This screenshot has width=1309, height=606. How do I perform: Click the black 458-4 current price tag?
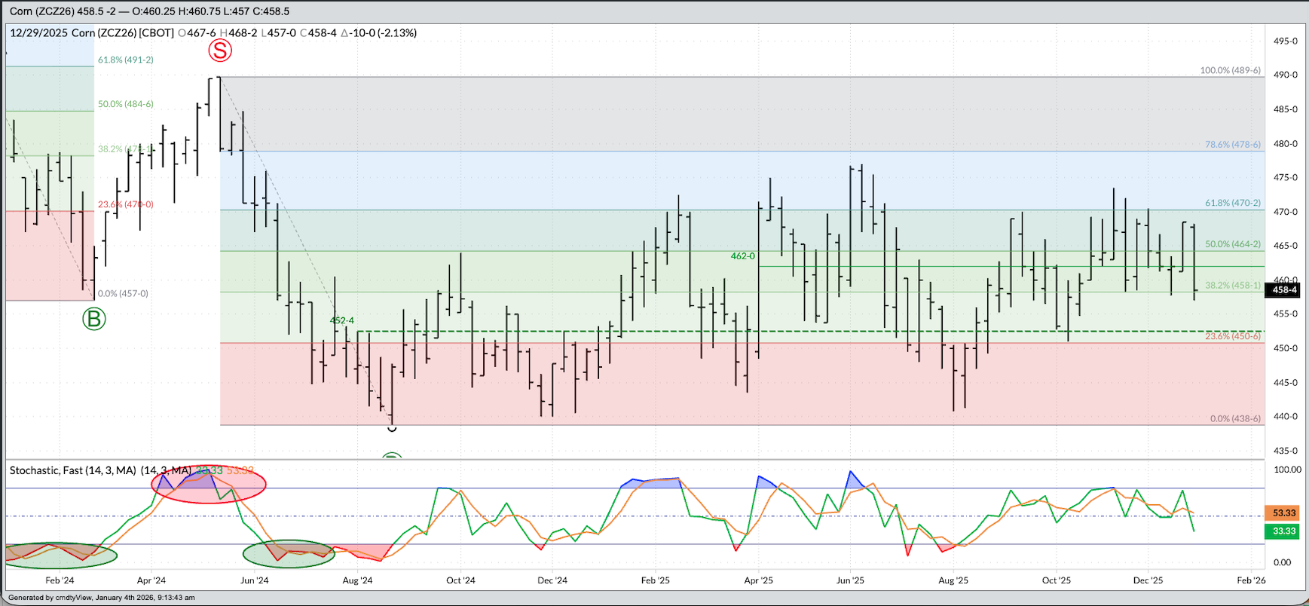[1284, 290]
